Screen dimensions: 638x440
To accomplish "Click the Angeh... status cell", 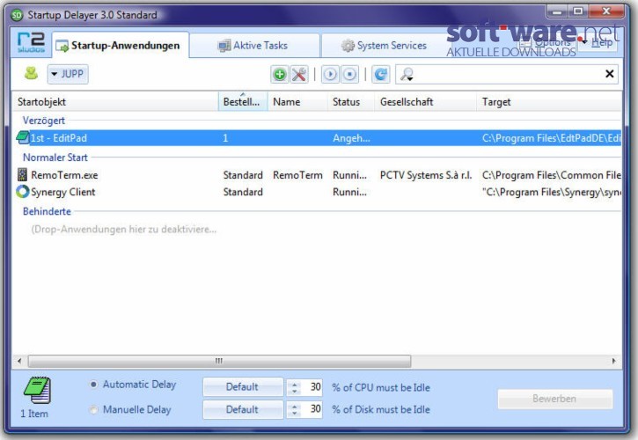I will click(x=351, y=138).
